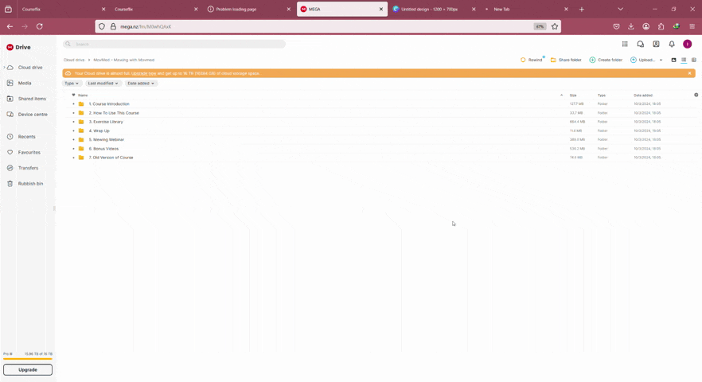Viewport: 702px width, 382px height.
Task: Switch to list view
Action: pyautogui.click(x=684, y=60)
